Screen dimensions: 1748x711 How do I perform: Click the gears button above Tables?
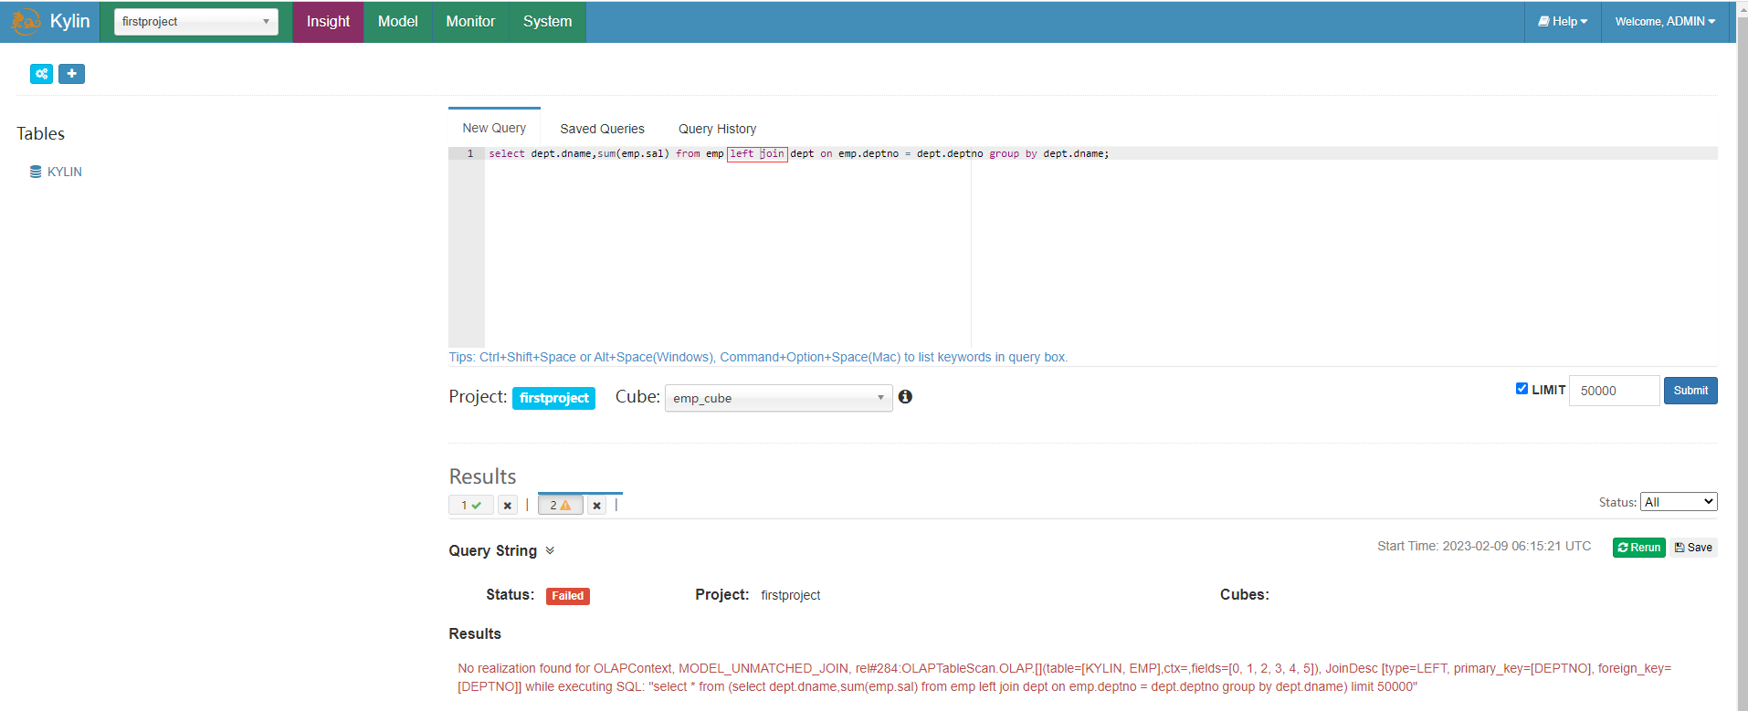click(x=41, y=74)
